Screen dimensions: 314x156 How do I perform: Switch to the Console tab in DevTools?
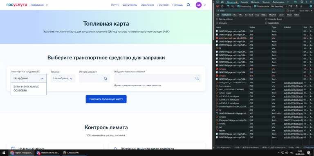point(244,2)
